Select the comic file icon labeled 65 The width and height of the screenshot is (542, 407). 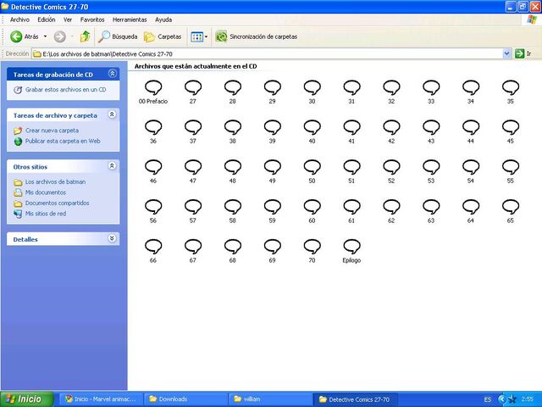point(511,207)
